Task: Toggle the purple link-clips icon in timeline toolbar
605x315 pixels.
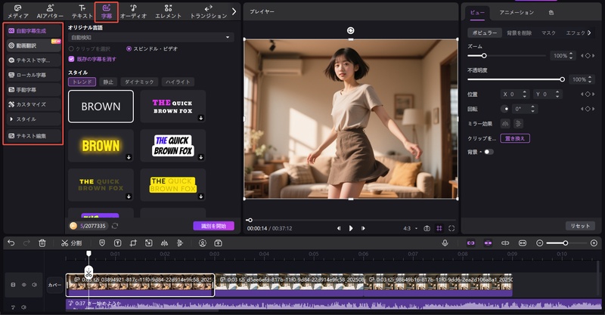Action: point(470,243)
